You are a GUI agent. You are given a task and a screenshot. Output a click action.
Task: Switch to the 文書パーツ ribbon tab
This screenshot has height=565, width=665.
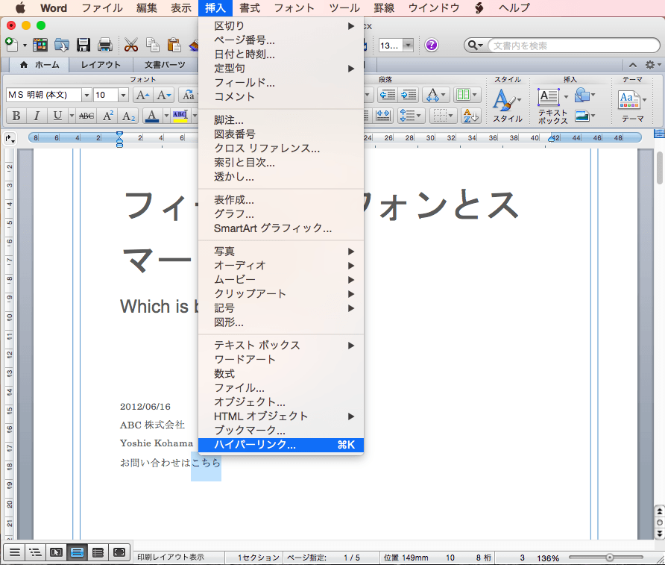point(165,65)
